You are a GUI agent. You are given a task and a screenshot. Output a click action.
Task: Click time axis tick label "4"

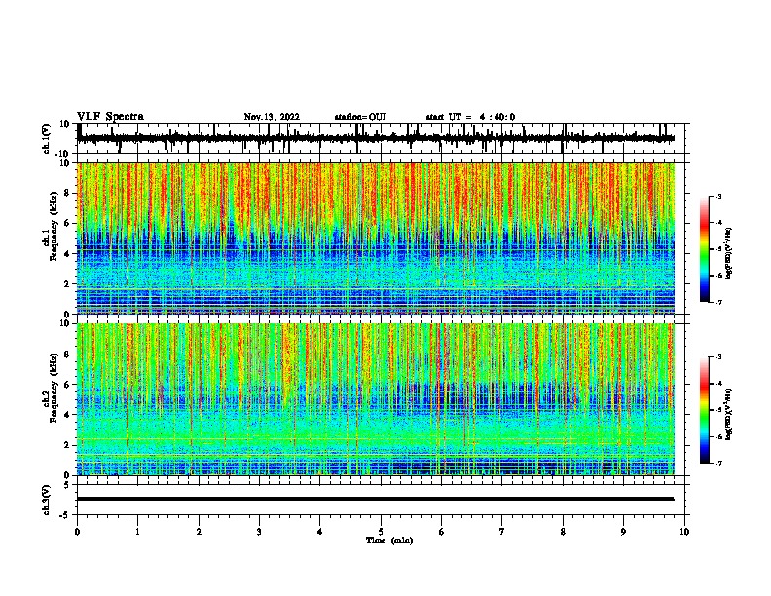click(320, 532)
